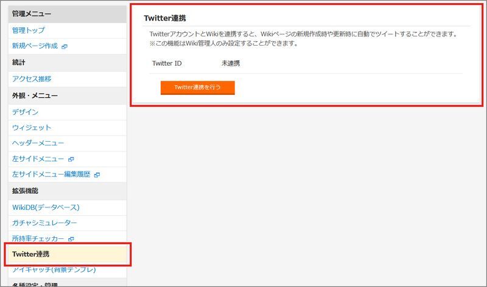Image resolution: width=487 pixels, height=287 pixels.
Task: Select ウィジェット in the sidebar
Action: point(32,128)
